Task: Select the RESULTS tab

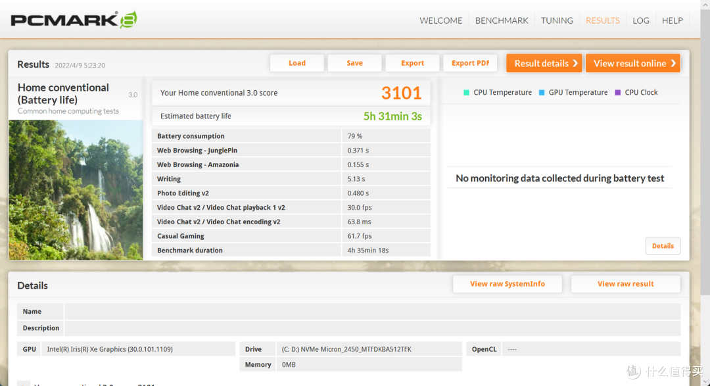Action: click(602, 20)
